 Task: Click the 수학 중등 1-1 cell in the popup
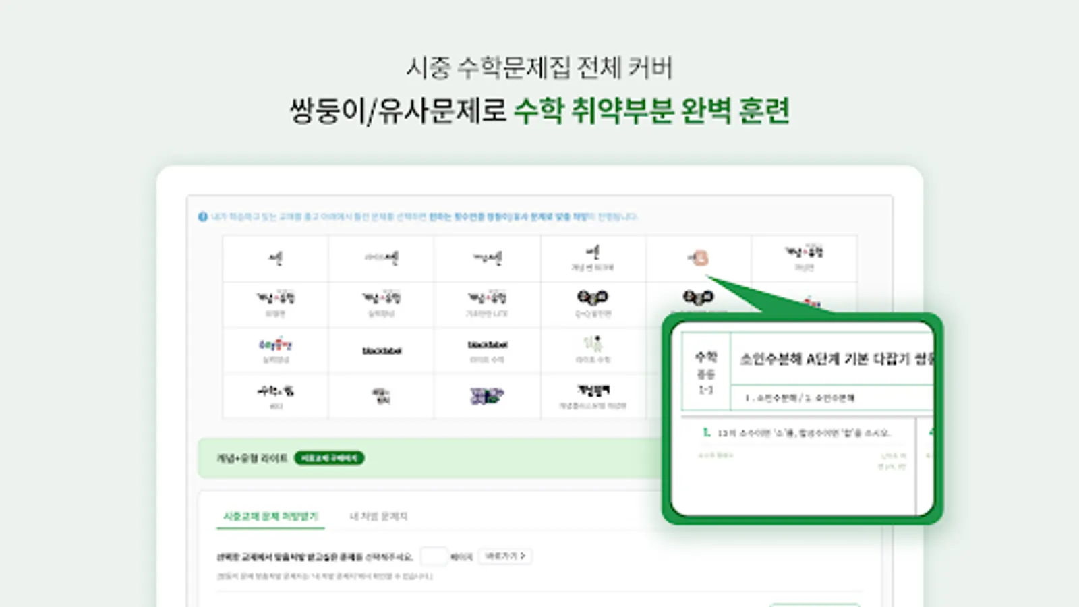pyautogui.click(x=705, y=372)
